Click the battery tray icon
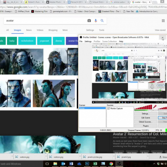167x167 pixels. [162, 164]
